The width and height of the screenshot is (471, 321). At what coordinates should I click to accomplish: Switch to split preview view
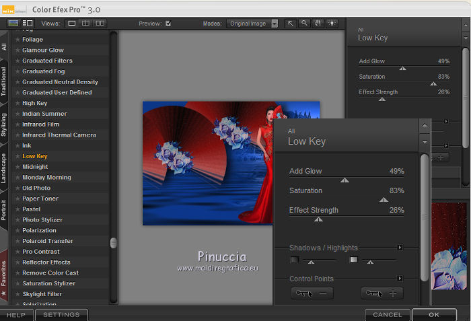[x=86, y=23]
